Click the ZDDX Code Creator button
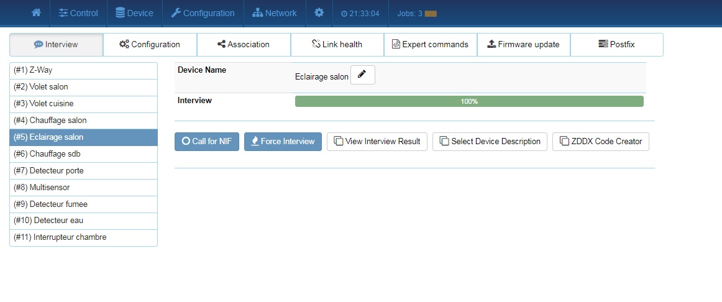Screen dimensions: 722x302 601,142
